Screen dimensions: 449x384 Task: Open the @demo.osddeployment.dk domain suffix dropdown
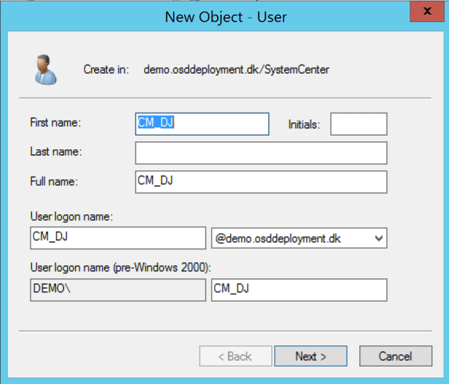298,238
